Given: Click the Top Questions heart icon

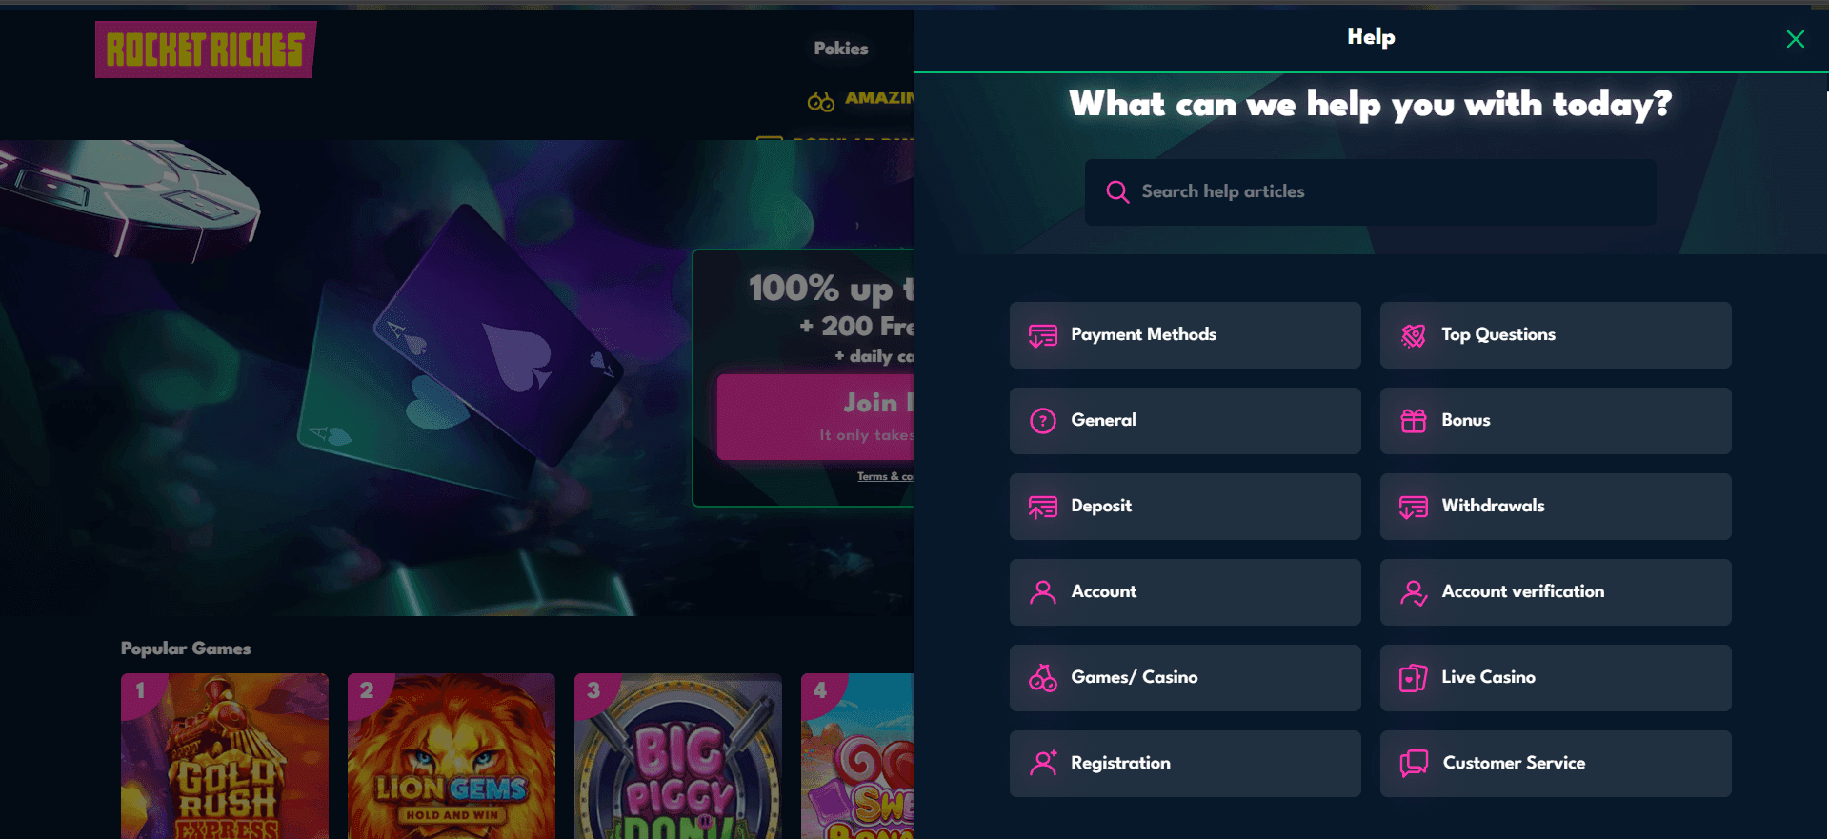Looking at the screenshot, I should coord(1414,335).
